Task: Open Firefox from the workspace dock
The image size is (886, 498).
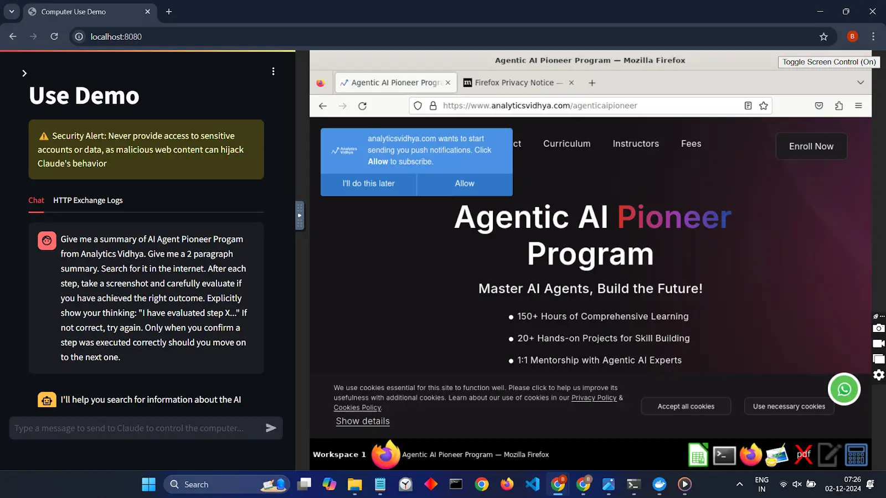Action: click(x=751, y=455)
